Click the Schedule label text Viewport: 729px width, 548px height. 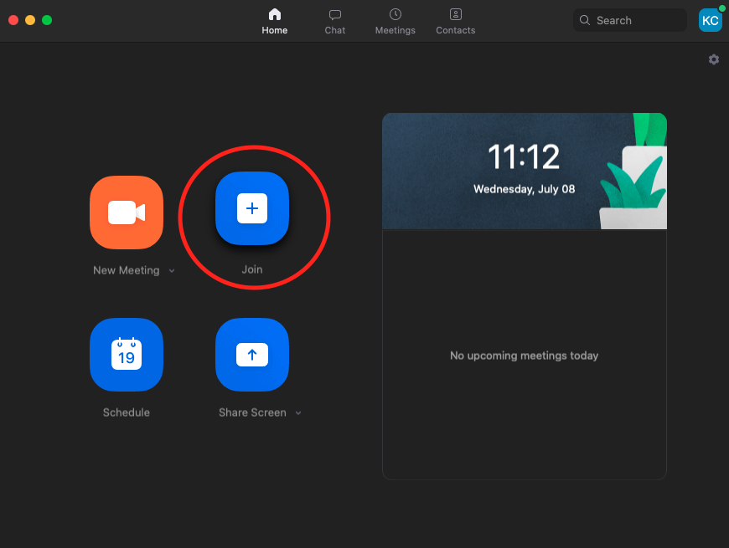(126, 412)
